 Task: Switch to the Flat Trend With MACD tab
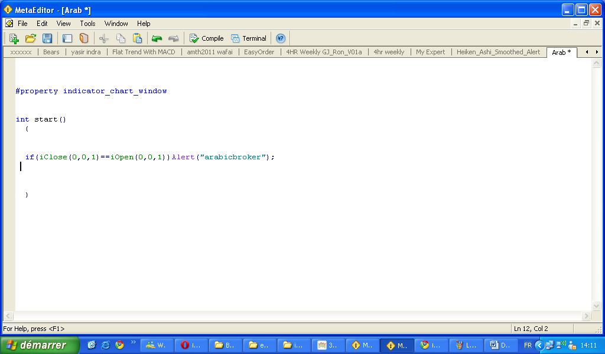click(144, 52)
